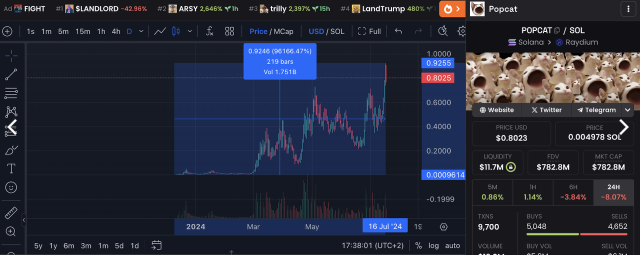Click the price scale settings icon
Viewport: 640px width, 255px height.
[x=443, y=227]
